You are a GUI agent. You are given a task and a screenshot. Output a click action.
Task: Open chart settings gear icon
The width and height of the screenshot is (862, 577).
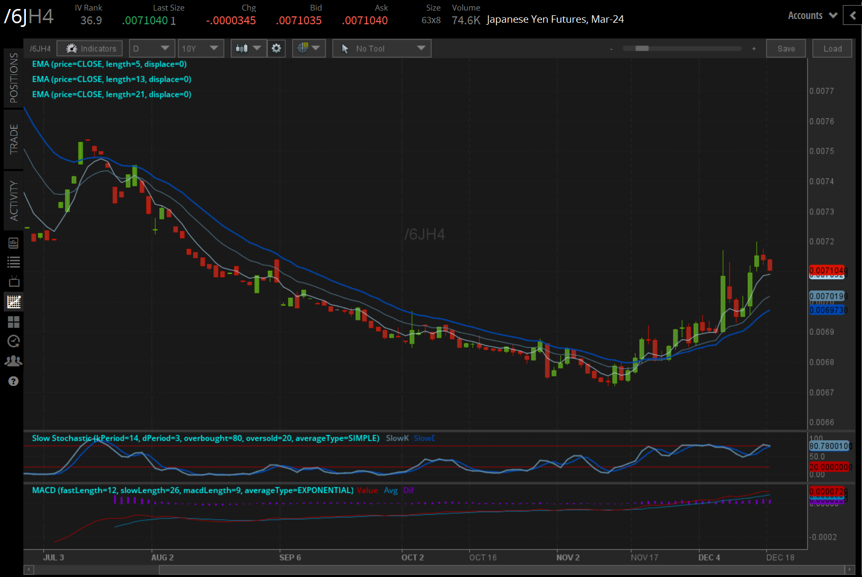276,49
